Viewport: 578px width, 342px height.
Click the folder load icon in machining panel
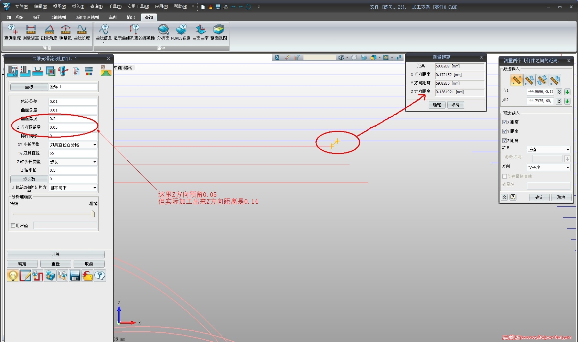87,276
